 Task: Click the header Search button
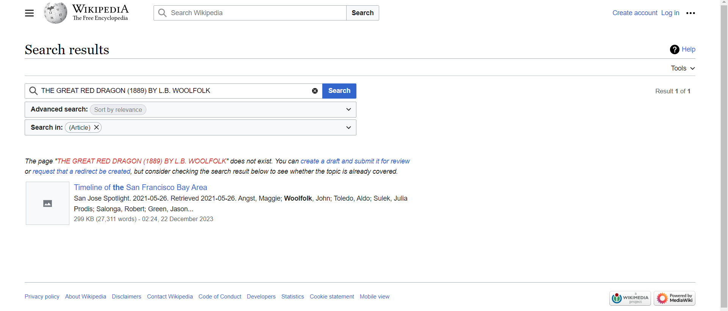(x=362, y=13)
